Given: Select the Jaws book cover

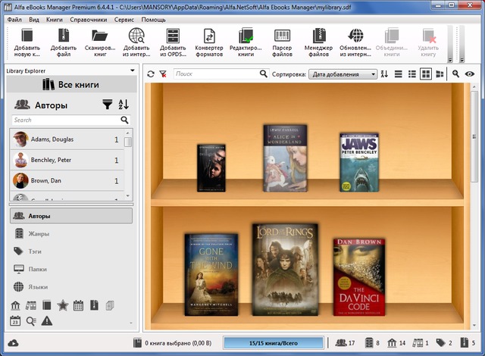Looking at the screenshot, I should tap(359, 163).
